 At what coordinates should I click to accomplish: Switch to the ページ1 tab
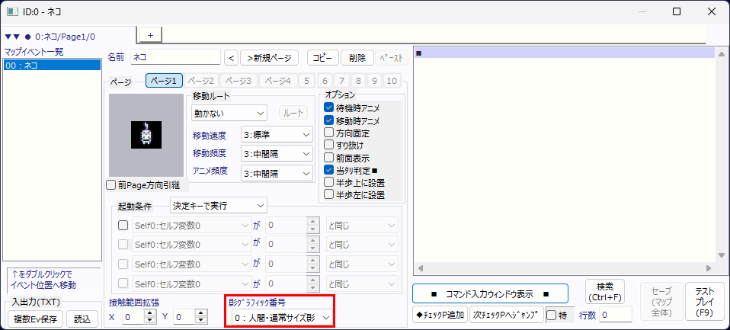(x=163, y=81)
